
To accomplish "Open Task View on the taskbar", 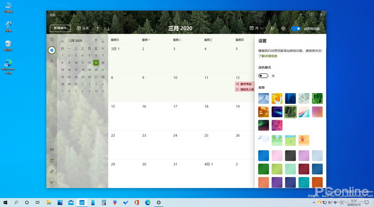I will click(x=38, y=203).
